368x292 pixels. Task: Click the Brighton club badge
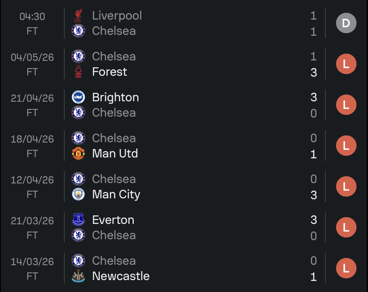tap(78, 97)
